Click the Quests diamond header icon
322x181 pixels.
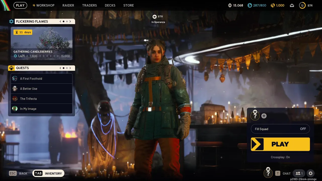(11, 68)
